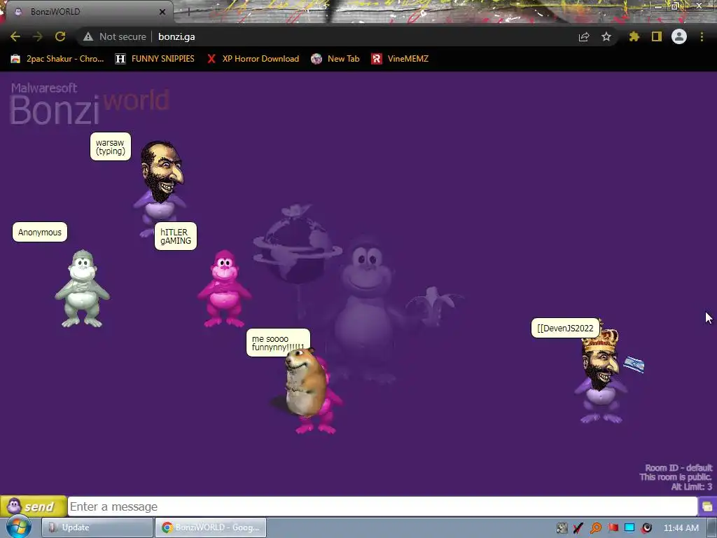Open the Windows Start orb

[18, 527]
